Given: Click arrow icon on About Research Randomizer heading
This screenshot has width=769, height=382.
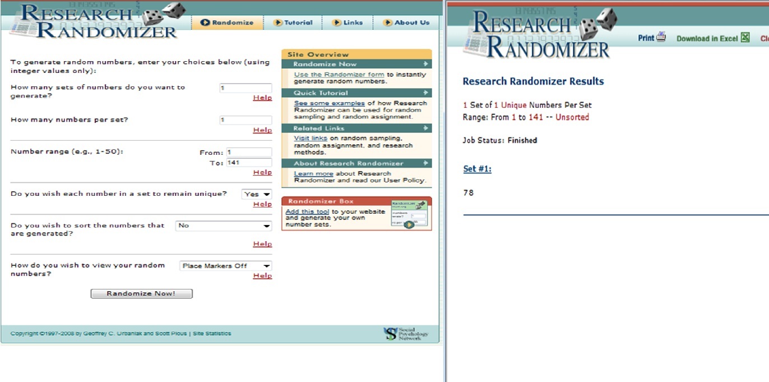Looking at the screenshot, I should click(x=427, y=163).
